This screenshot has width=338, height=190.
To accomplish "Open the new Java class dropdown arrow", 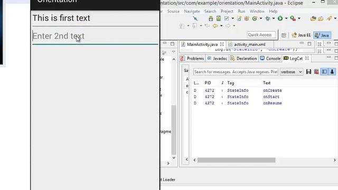I will (x=261, y=18).
